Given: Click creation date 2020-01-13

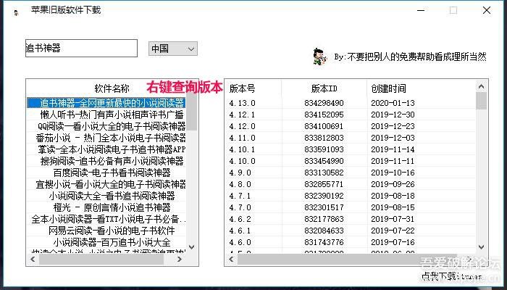Looking at the screenshot, I should 393,103.
